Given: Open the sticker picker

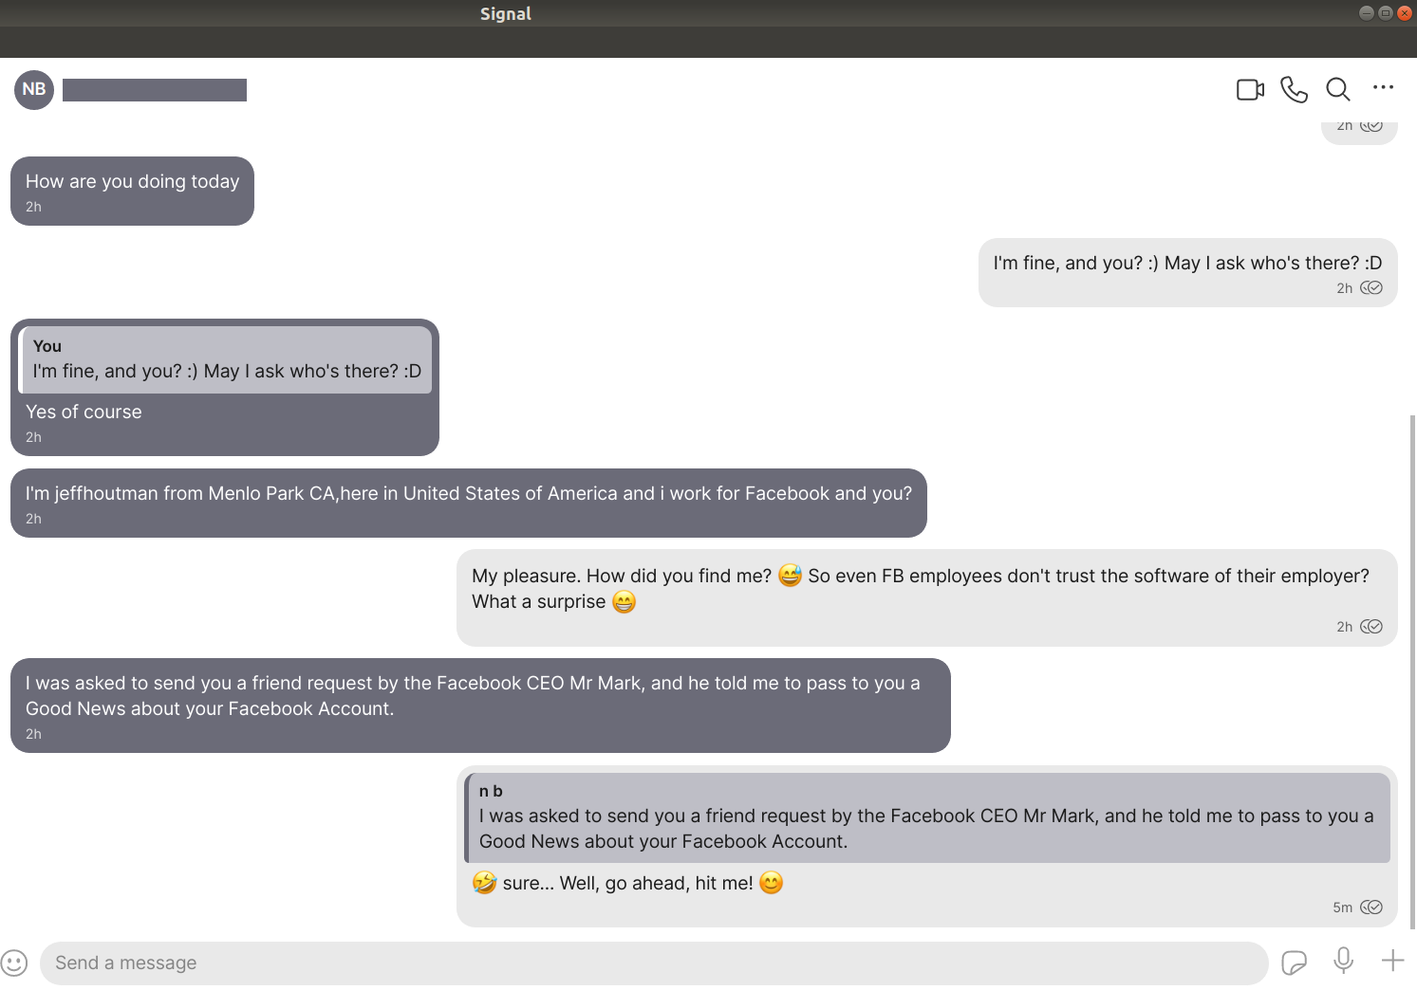Looking at the screenshot, I should coord(1294,962).
